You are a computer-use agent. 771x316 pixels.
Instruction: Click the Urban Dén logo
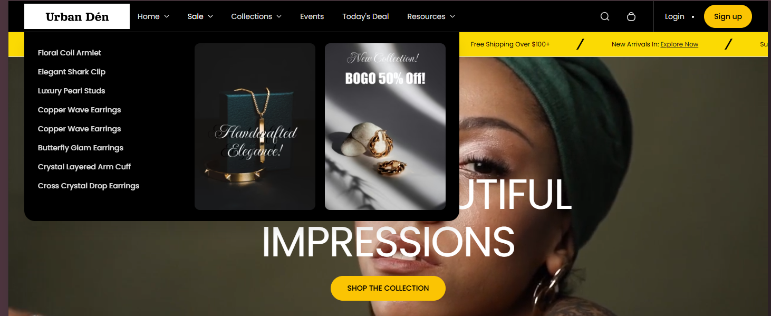[77, 16]
